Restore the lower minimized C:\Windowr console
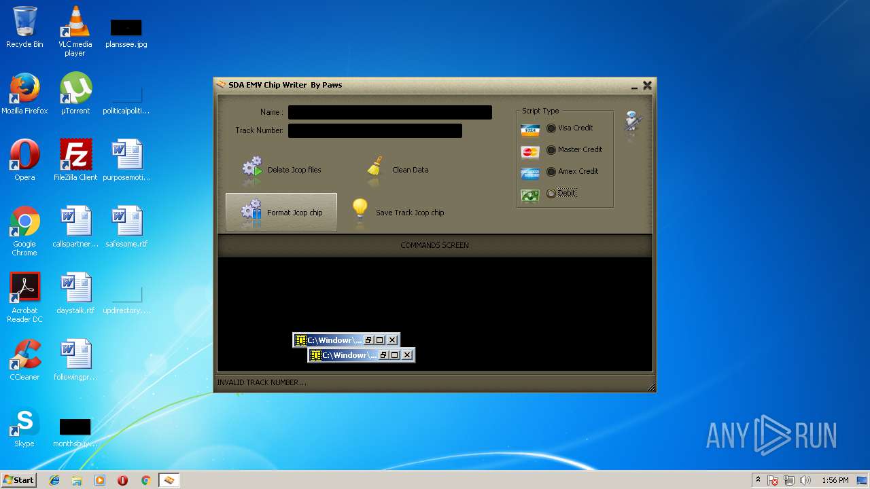Screen dimensions: 870x489 384,355
